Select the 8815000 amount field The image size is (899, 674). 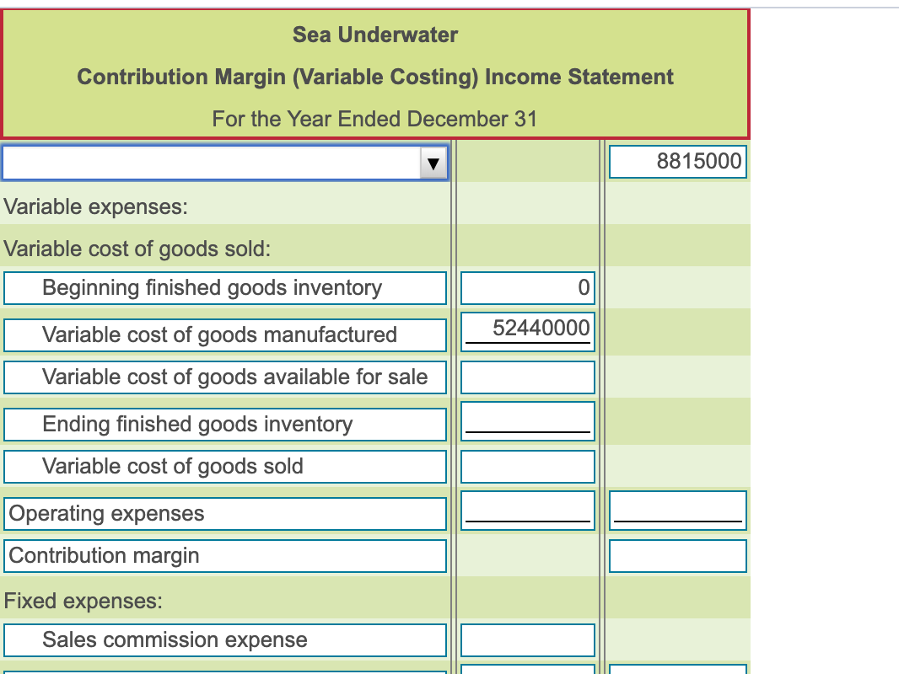pos(677,162)
